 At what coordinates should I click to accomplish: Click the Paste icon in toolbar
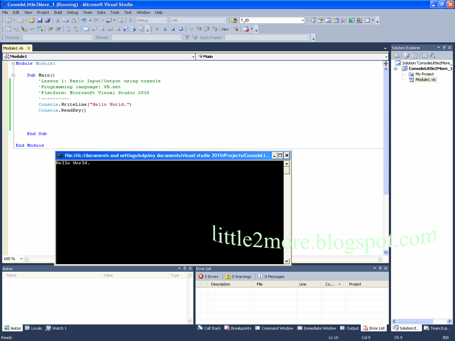tap(73, 20)
